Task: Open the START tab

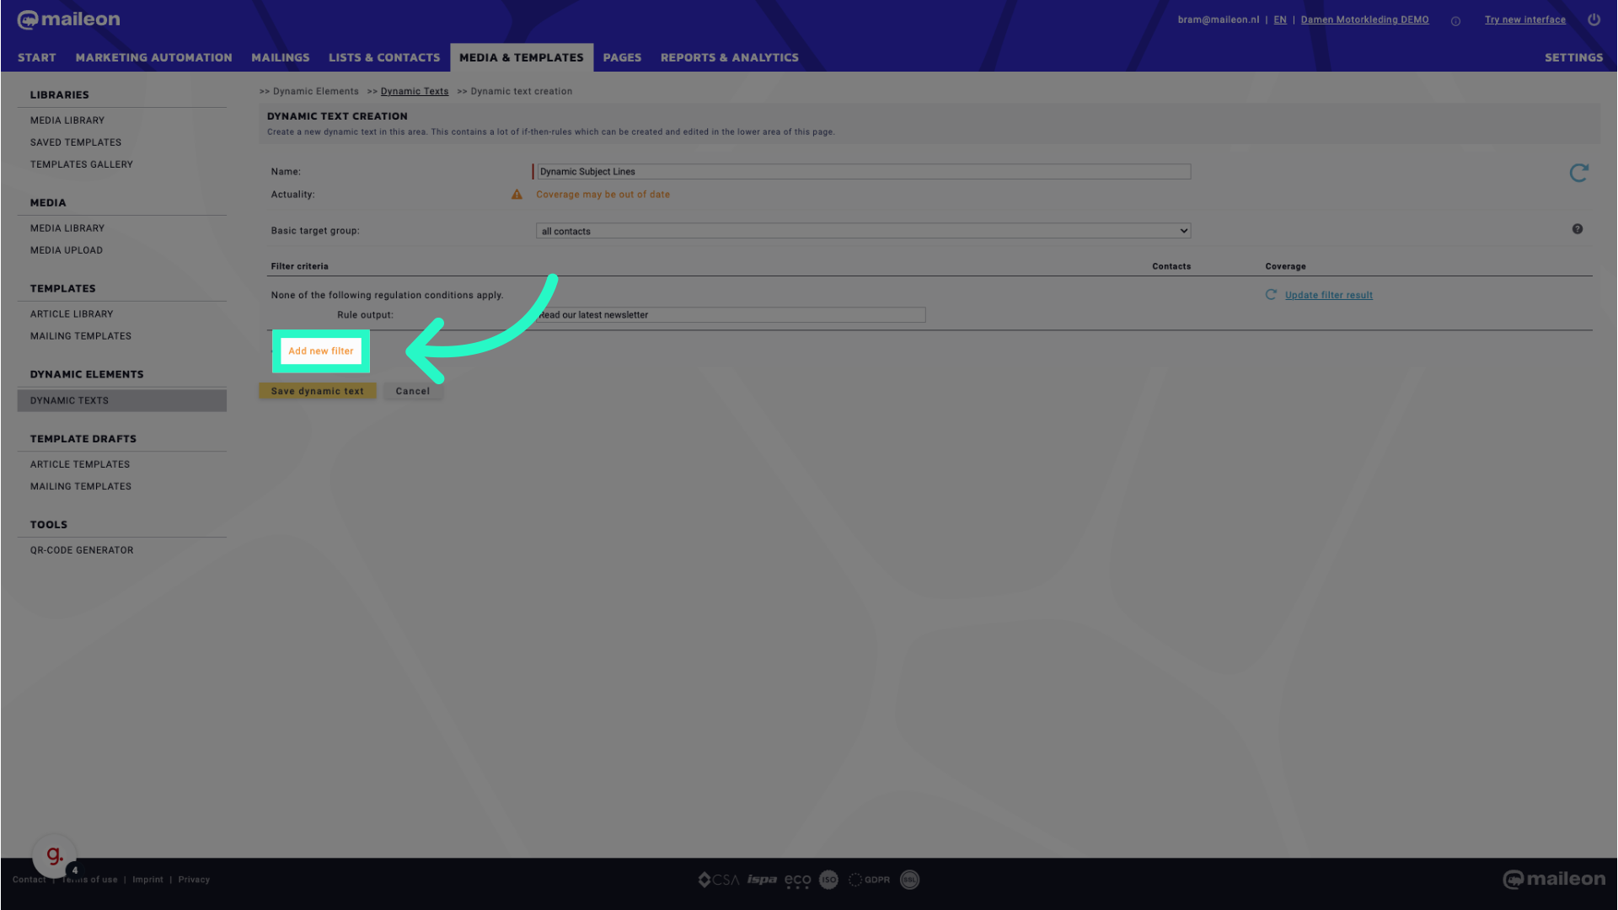Action: click(x=37, y=57)
